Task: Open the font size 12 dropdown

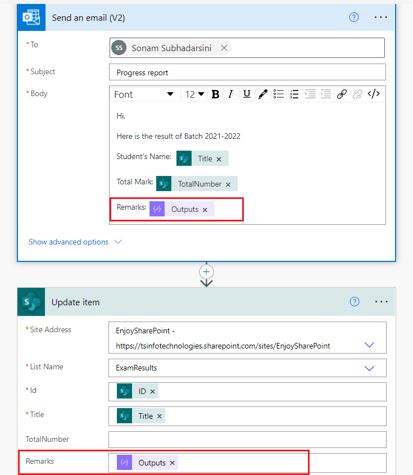Action: click(x=194, y=94)
